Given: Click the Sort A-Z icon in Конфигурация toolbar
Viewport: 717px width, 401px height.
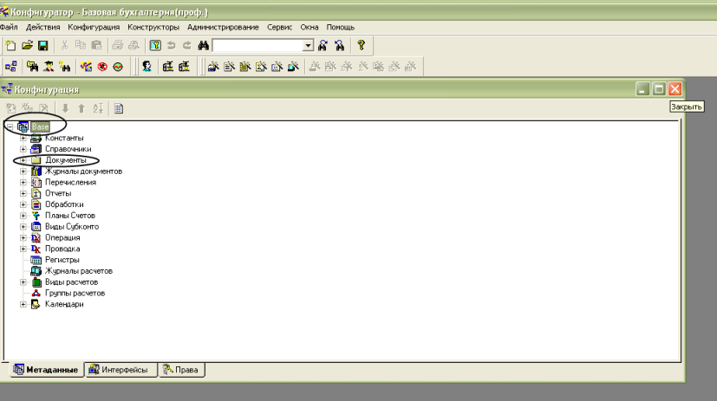Looking at the screenshot, I should [98, 108].
